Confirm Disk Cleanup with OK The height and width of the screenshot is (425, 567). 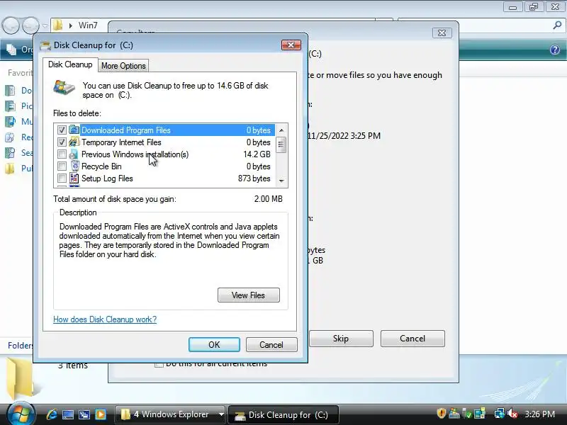(214, 345)
